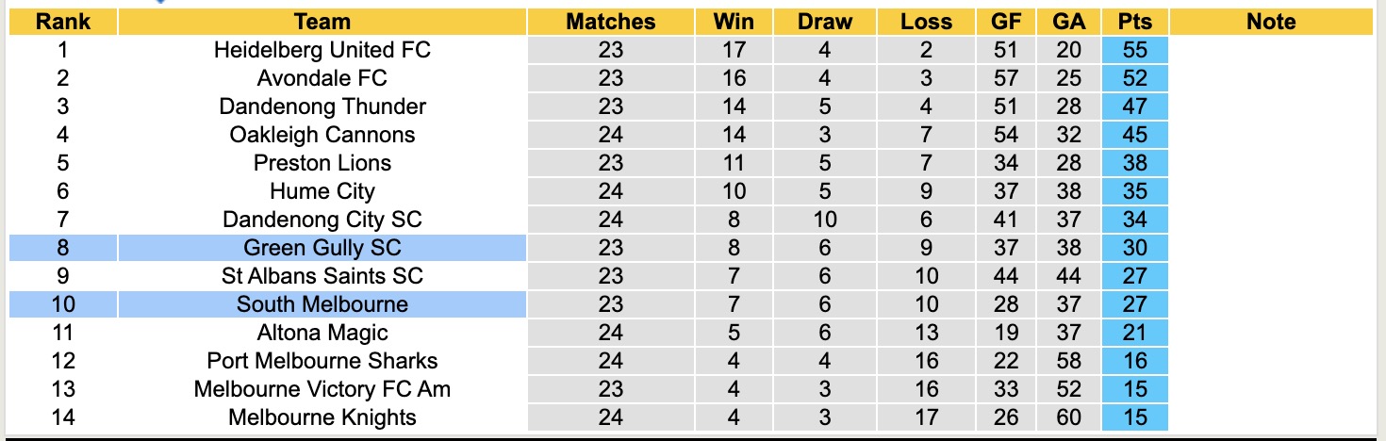Viewport: 1386px width, 441px height.
Task: Open Heidelberg United FC team link
Action: tap(322, 50)
